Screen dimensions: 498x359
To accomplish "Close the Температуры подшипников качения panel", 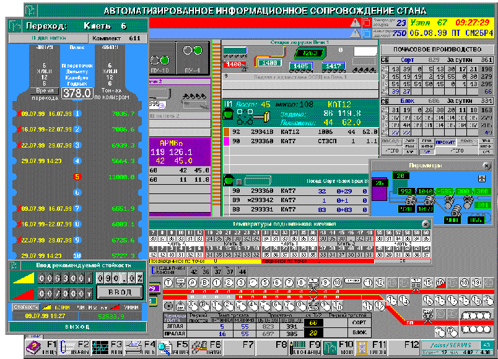I will point(425,224).
